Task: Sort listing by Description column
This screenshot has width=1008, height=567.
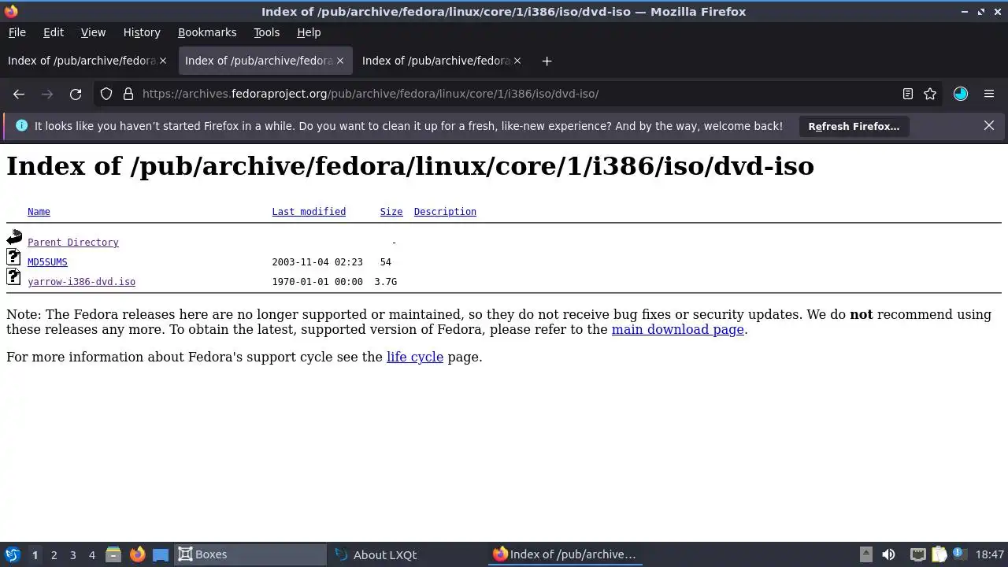Action: point(445,212)
